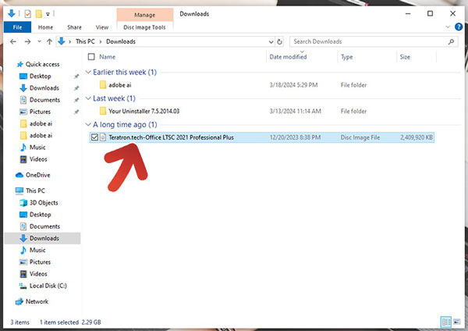Open Local Disk (C:) drive
468x331 pixels.
click(48, 286)
